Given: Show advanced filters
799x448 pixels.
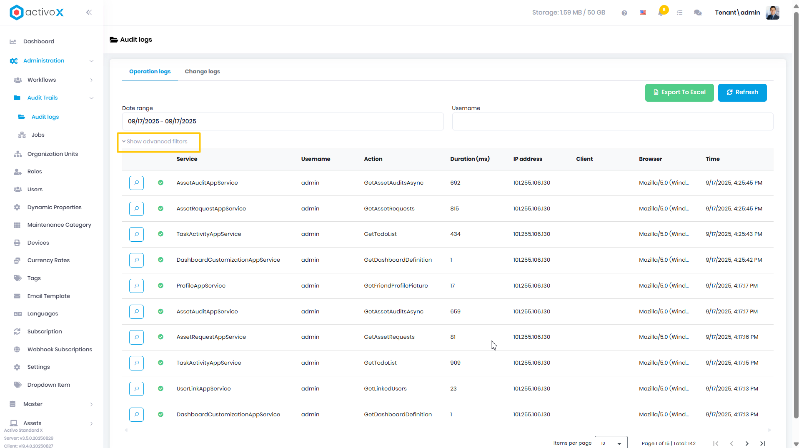Looking at the screenshot, I should [x=155, y=142].
